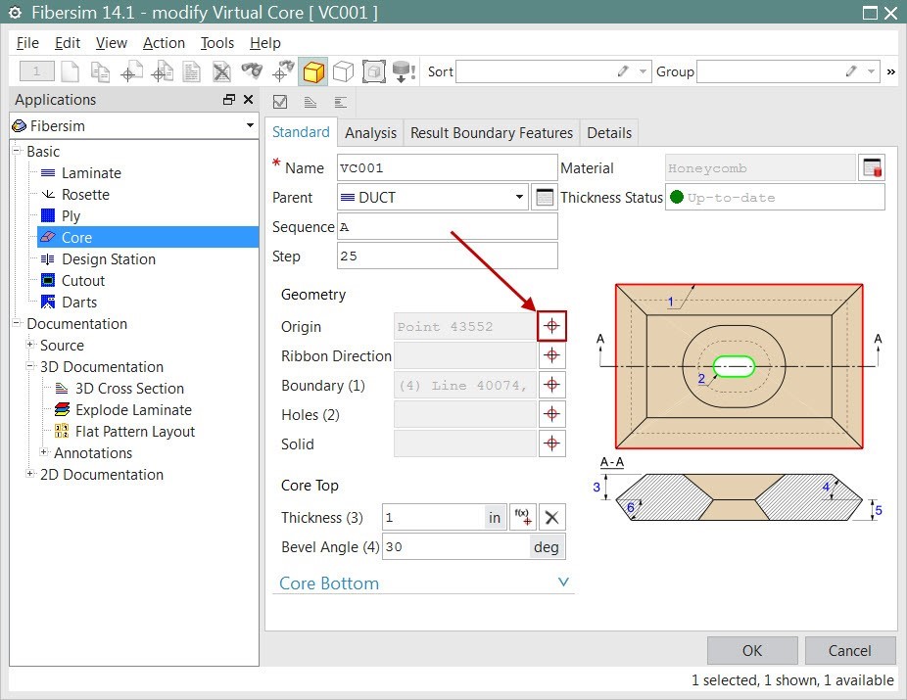The image size is (907, 700).
Task: Open the Holes selection picker
Action: pyautogui.click(x=551, y=413)
